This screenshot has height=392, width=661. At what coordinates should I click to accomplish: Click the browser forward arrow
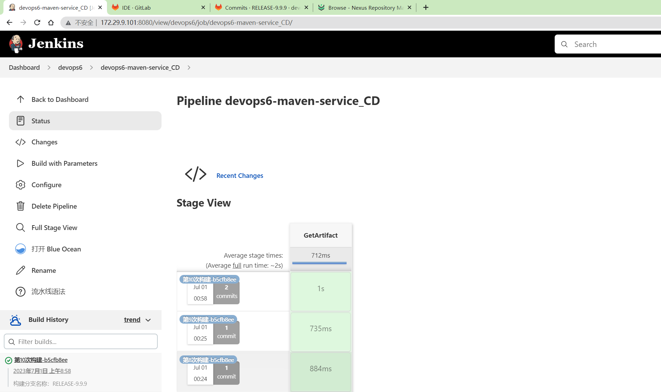click(x=23, y=22)
